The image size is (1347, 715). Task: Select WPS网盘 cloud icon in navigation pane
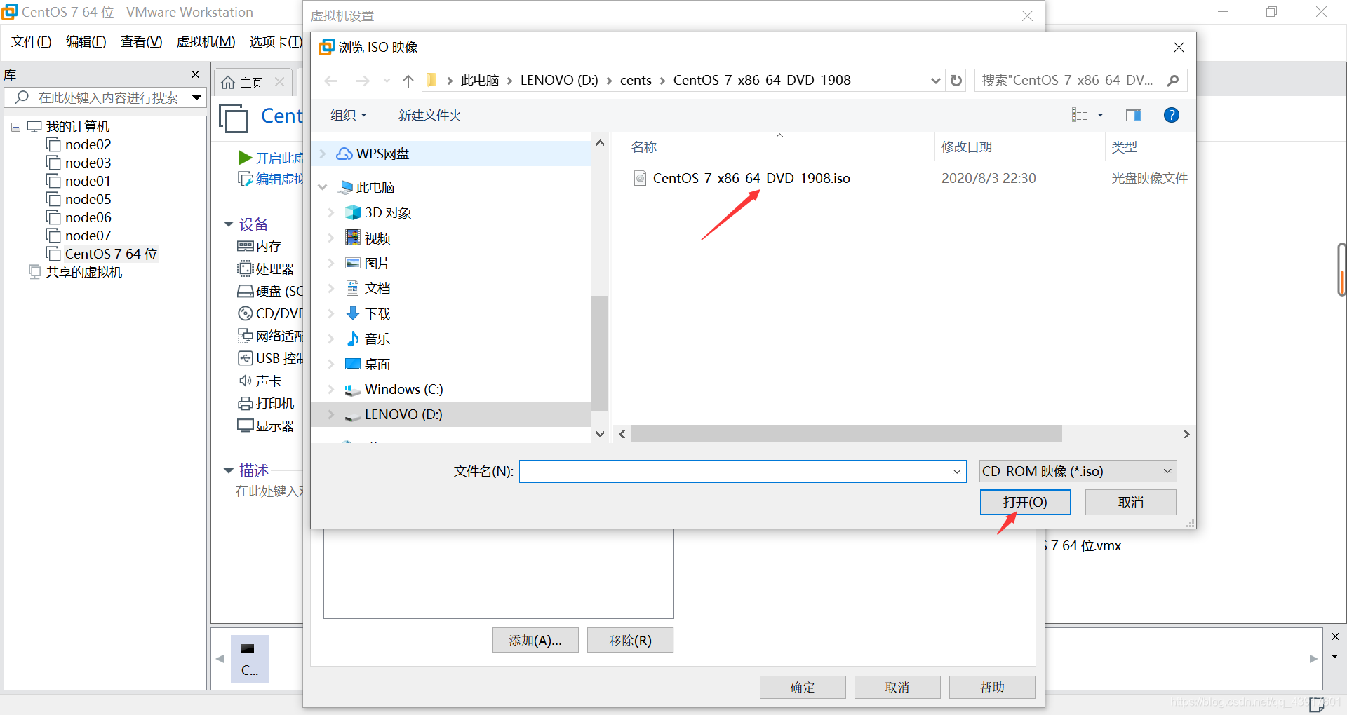344,154
